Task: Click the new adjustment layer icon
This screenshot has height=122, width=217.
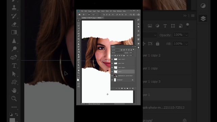Action: [124, 88]
